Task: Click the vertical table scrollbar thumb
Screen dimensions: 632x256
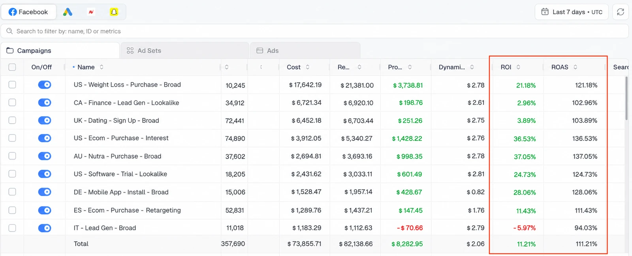Action: [626, 98]
